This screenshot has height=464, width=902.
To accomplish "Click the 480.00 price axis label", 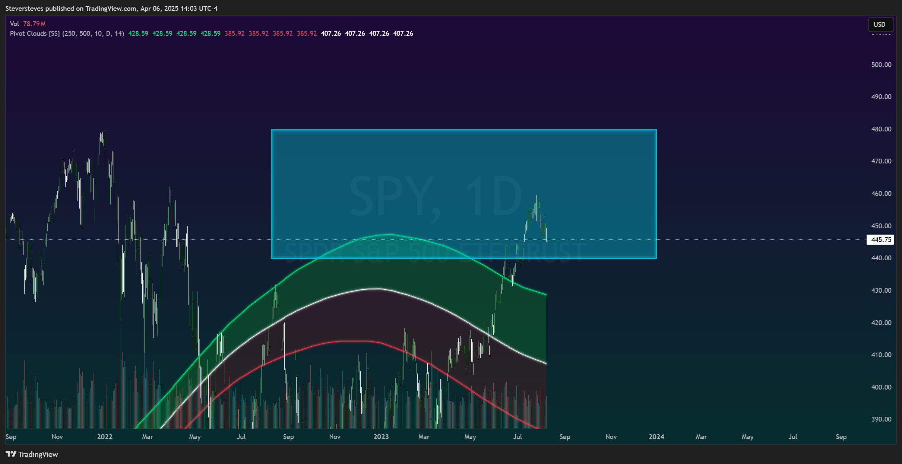I will [x=881, y=129].
